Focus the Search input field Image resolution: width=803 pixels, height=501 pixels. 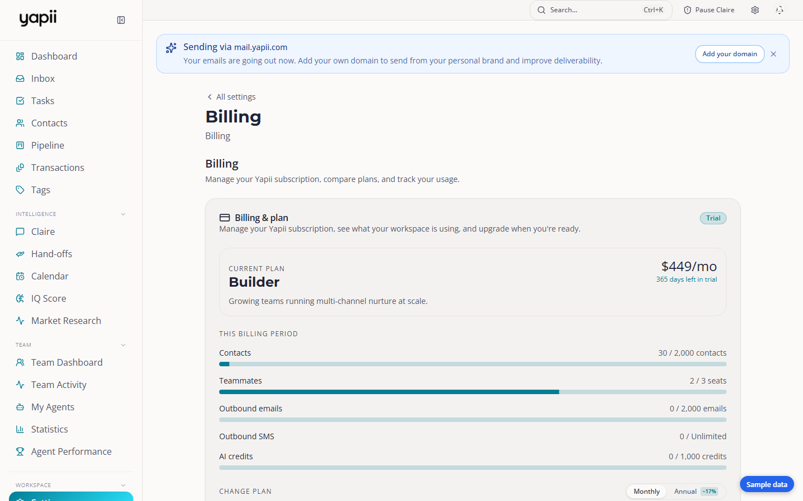click(x=601, y=10)
